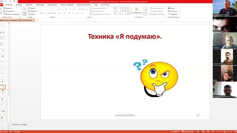Start slideshow from the quick-access toolbar icon

pos(14,1)
